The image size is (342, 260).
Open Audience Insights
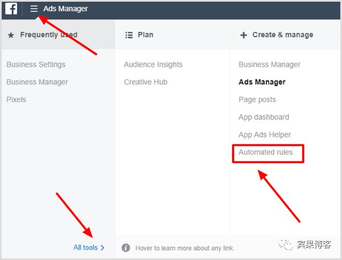[x=153, y=64]
